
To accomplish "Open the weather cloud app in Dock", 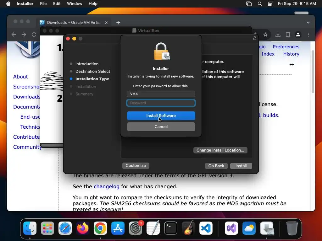I will tap(249, 228).
